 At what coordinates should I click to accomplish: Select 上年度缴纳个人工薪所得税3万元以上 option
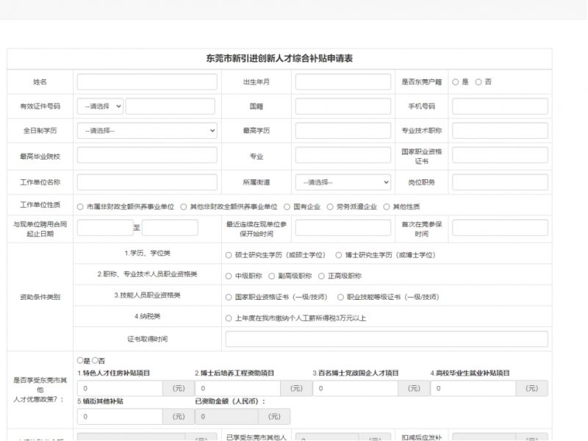coord(229,319)
